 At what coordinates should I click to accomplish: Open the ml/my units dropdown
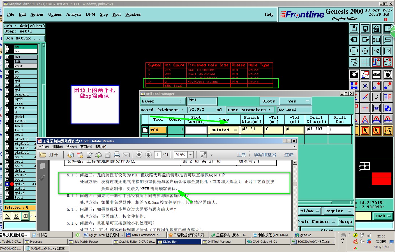(x=309, y=211)
